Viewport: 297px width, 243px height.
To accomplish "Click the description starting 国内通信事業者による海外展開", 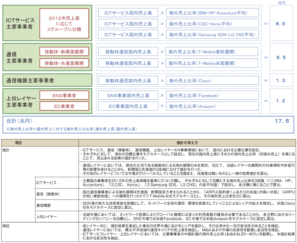I will (188, 194).
